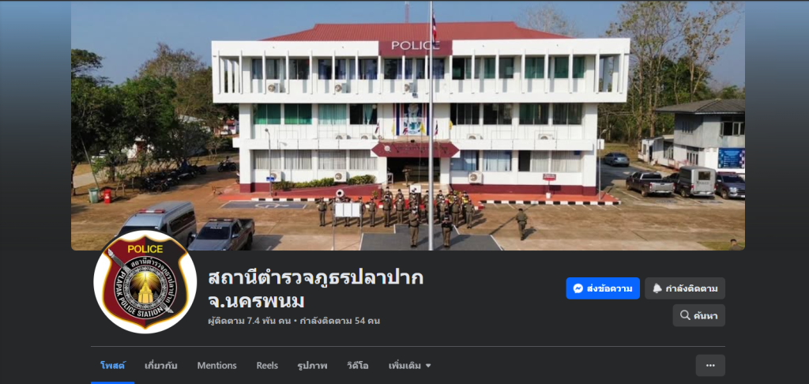
Task: Select the โพสต์ posts tab
Action: (x=112, y=365)
